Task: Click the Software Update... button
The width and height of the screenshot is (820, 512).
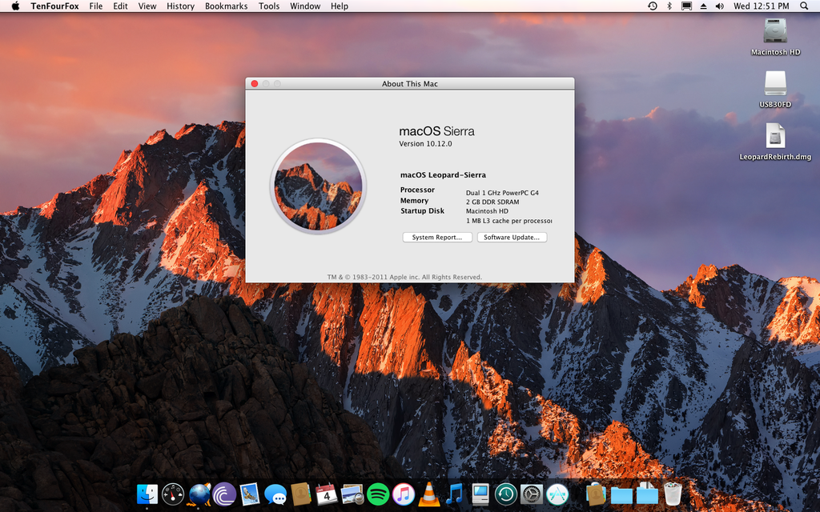Action: [512, 237]
